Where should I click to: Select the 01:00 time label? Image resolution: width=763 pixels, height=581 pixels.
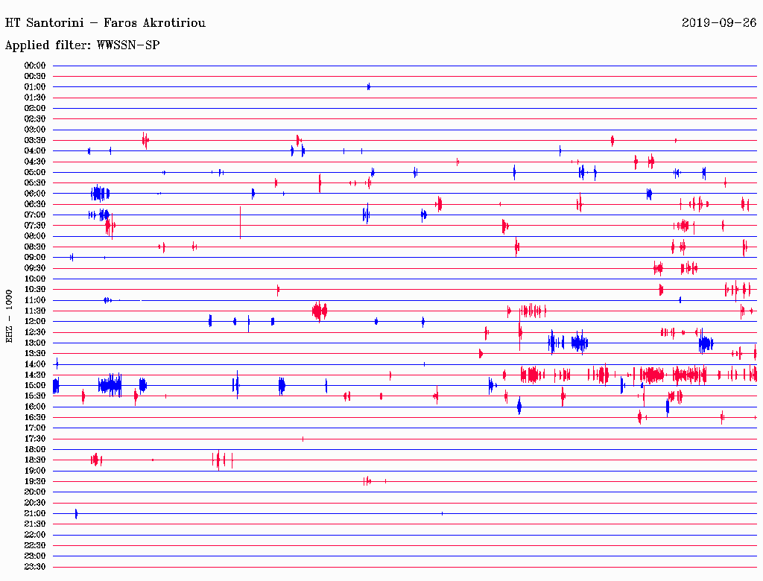(x=35, y=87)
